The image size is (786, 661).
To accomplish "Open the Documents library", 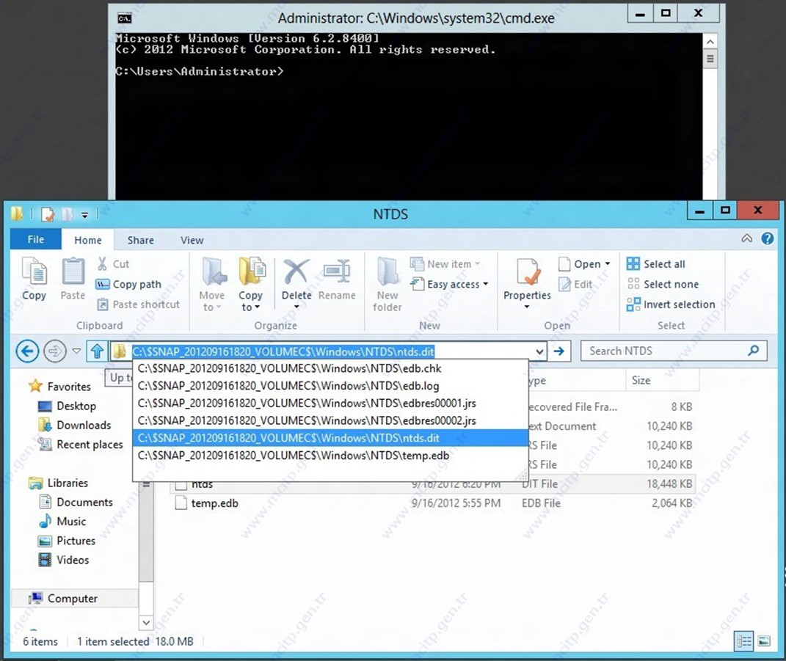I will tap(76, 502).
